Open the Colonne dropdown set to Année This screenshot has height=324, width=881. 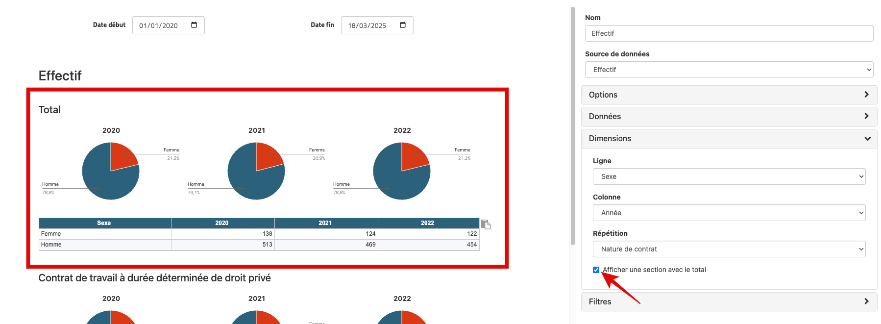click(x=729, y=213)
